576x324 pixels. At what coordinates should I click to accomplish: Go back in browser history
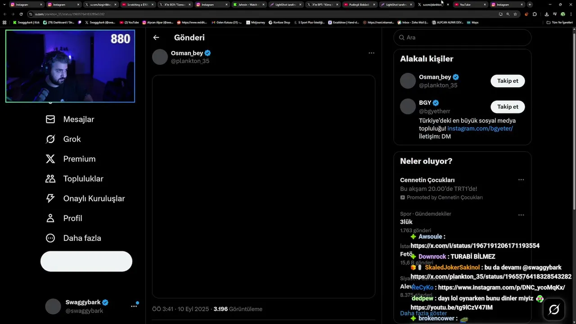(x=4, y=14)
